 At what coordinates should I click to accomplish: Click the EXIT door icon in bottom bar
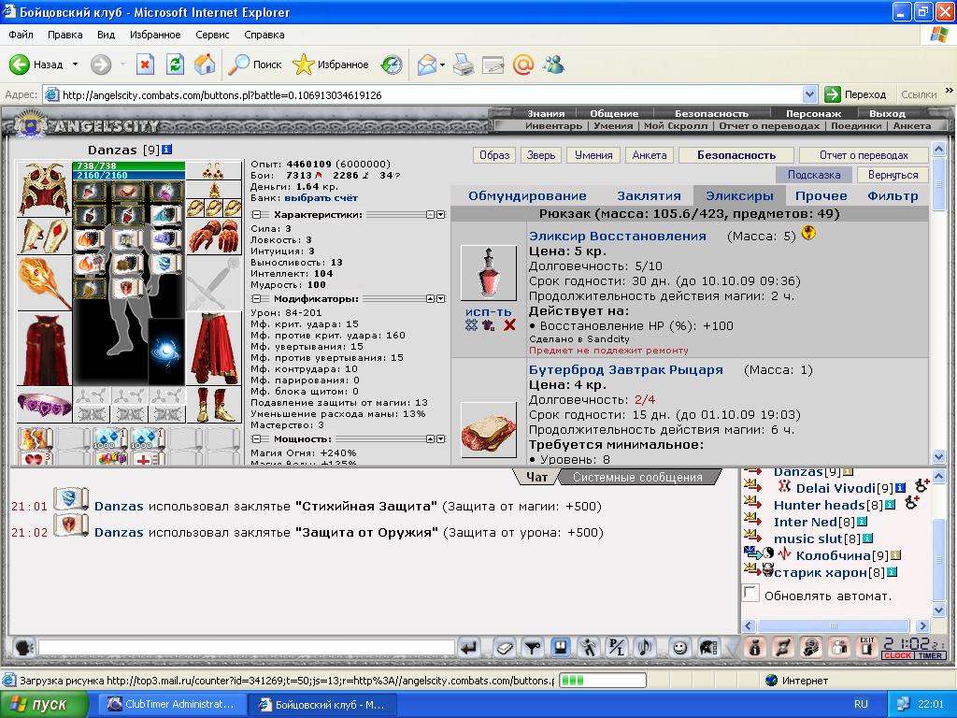866,647
